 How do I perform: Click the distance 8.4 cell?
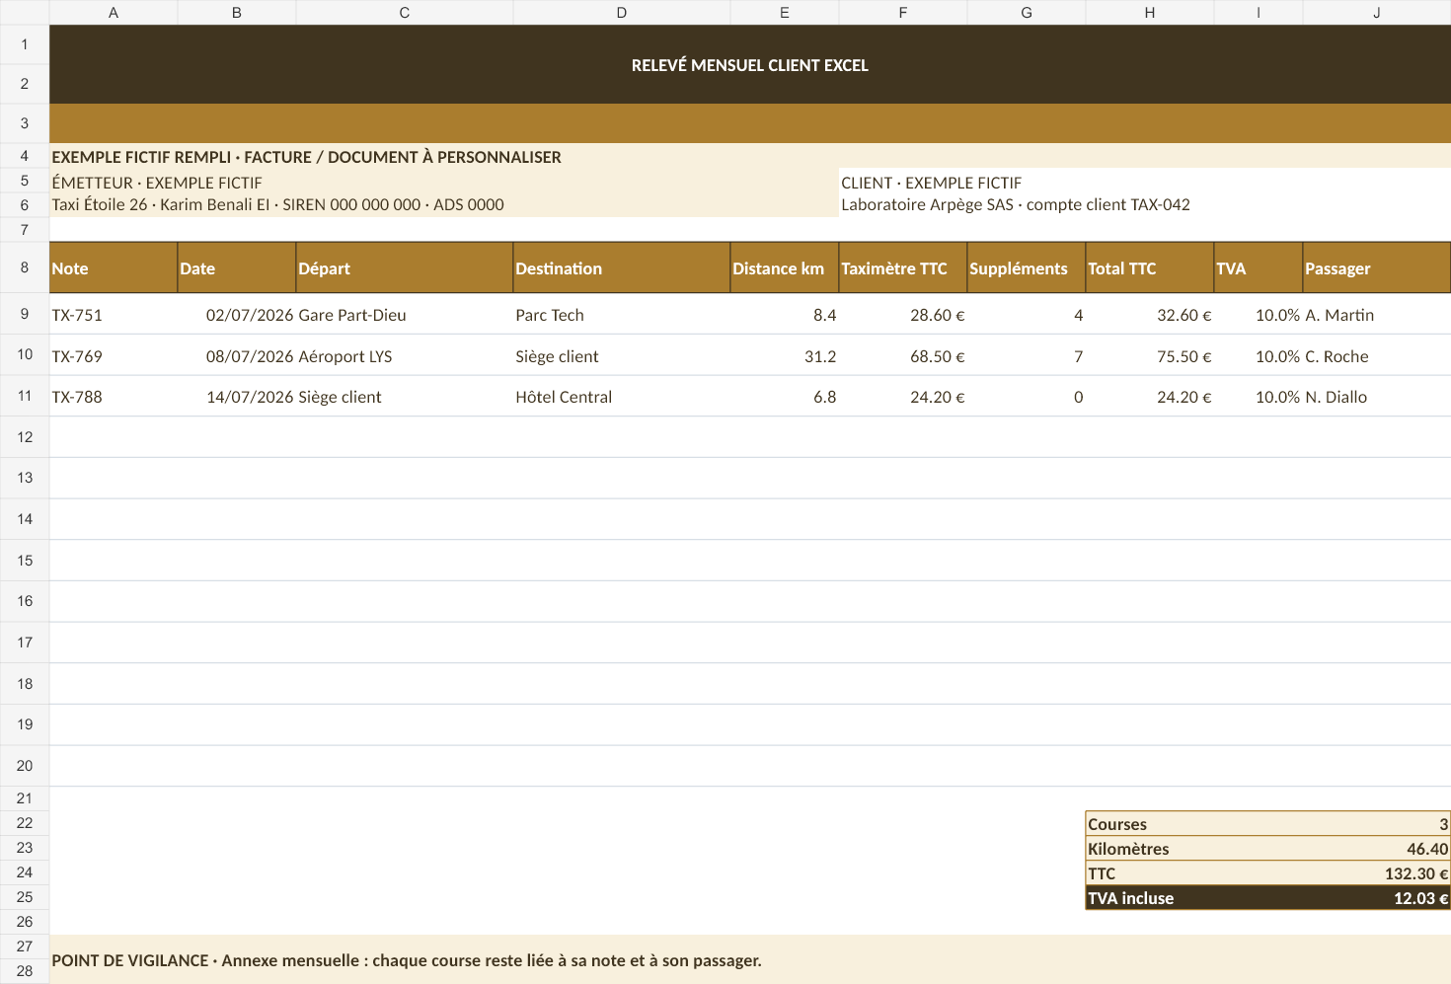785,314
